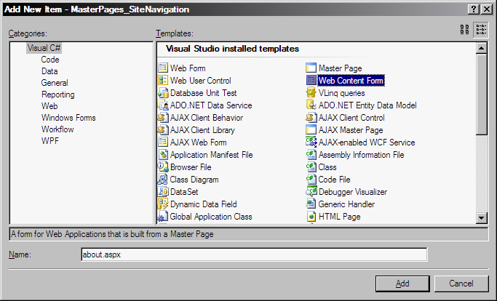Click the Web User Control icon

tap(163, 80)
